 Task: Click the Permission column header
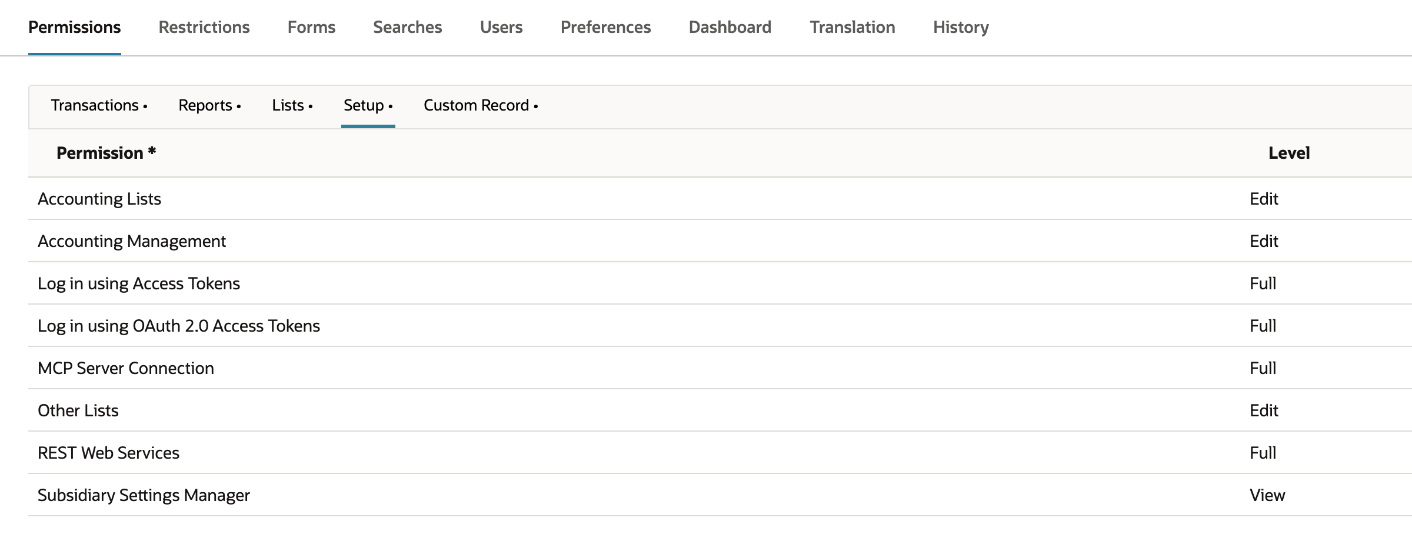(x=106, y=153)
